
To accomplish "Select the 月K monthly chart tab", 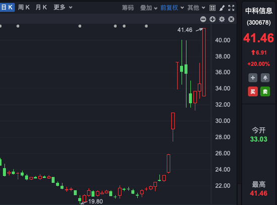I will tap(41, 8).
